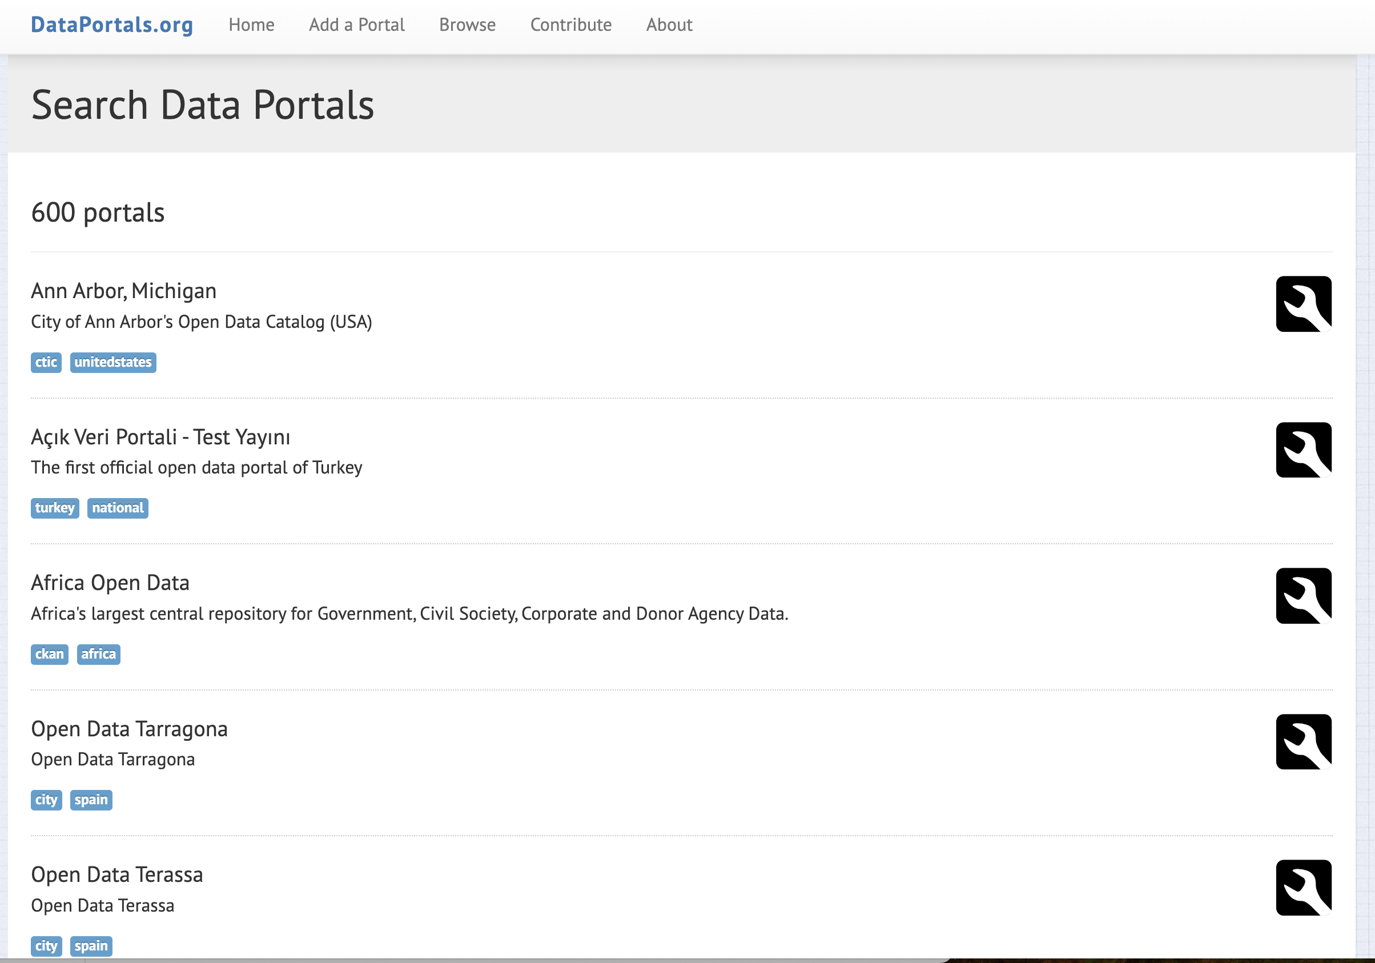Click the wrench icon for Open Data Terassa
The image size is (1375, 963).
[x=1303, y=888]
